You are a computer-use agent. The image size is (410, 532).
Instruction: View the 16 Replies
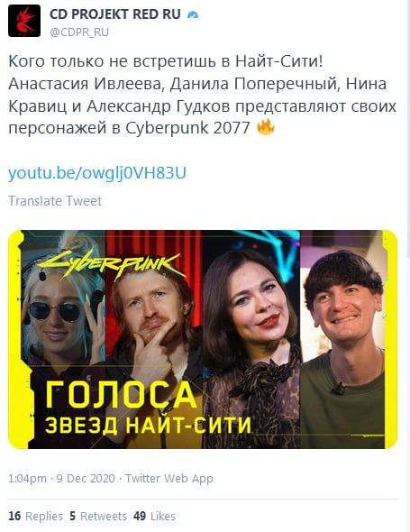(36, 516)
